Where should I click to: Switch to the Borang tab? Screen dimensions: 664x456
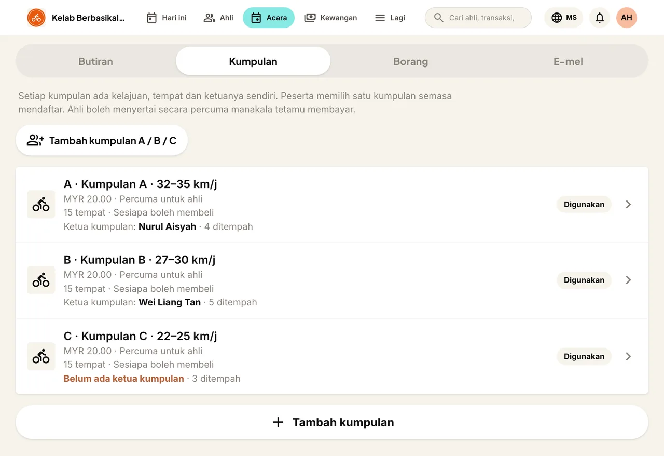click(411, 61)
